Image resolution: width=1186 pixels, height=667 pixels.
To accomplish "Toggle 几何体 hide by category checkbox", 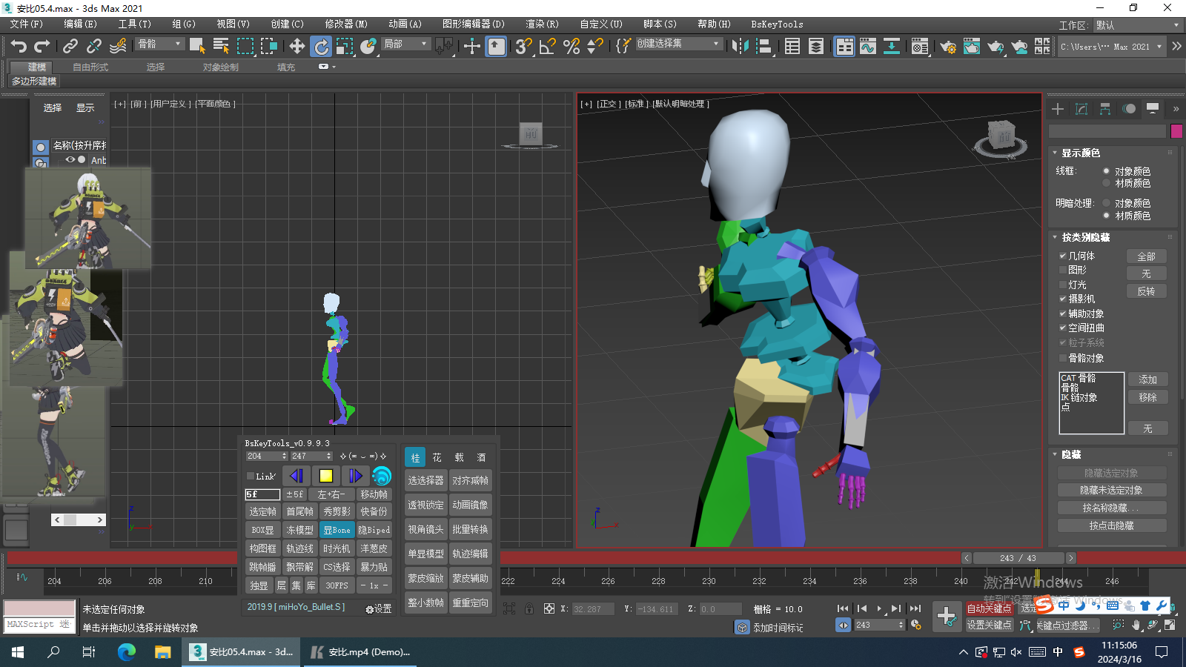I will [1062, 256].
